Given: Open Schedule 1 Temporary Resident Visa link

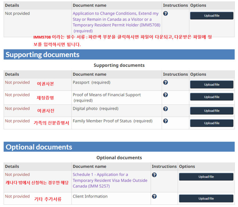Looking at the screenshot, I should click(110, 180).
